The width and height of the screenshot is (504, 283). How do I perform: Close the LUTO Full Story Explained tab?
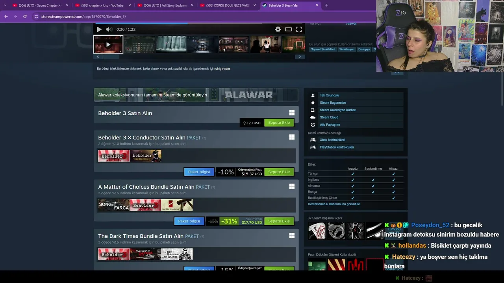click(x=192, y=6)
